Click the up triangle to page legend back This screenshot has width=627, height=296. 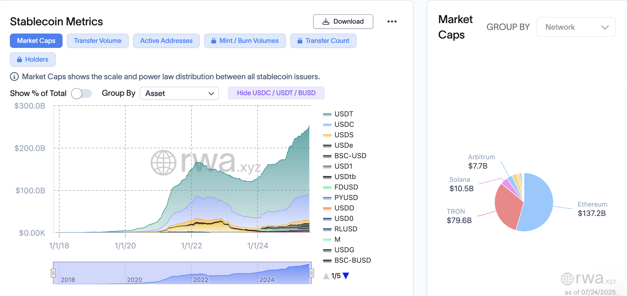(x=326, y=276)
